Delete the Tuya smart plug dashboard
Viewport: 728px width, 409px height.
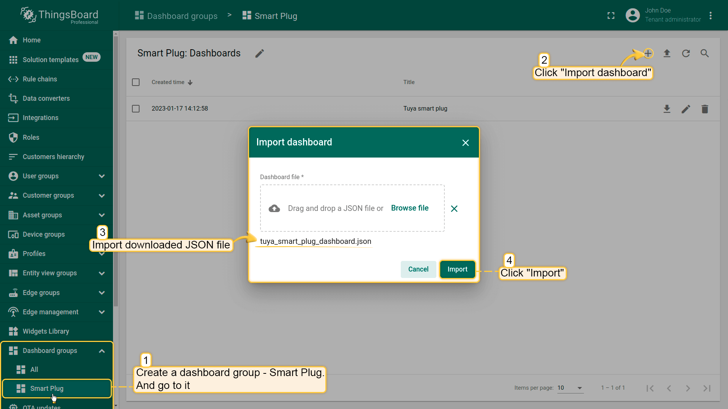point(704,109)
